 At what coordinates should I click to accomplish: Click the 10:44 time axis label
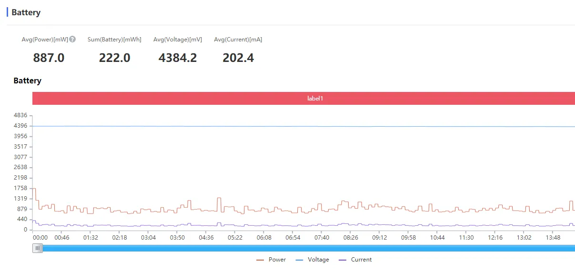(x=437, y=237)
